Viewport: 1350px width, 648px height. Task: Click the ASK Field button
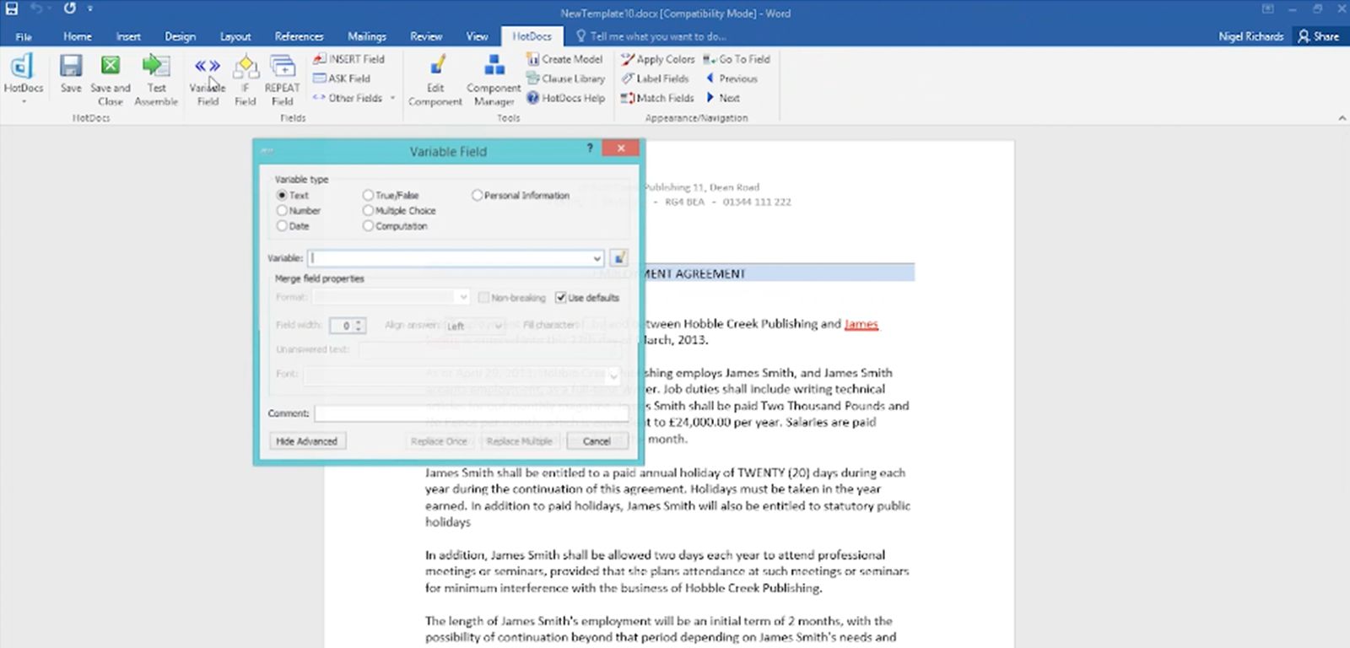342,78
